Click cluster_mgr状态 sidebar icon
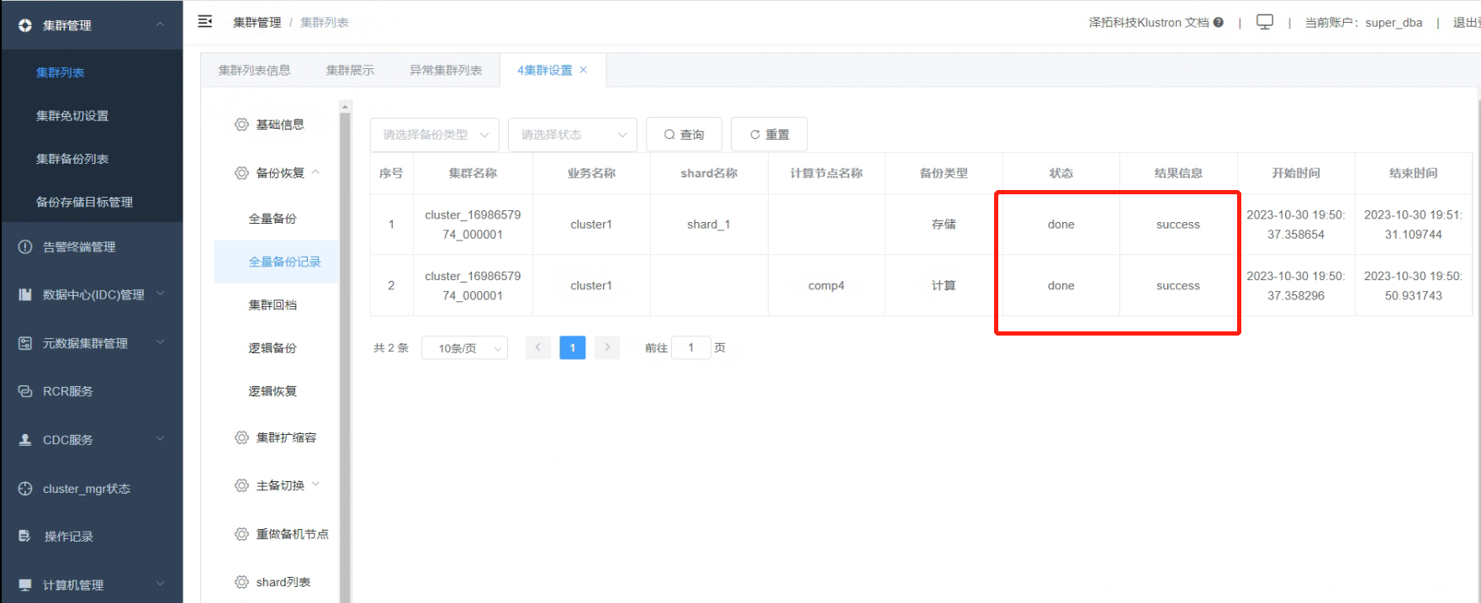Viewport: 1481px width, 603px height. tap(25, 489)
